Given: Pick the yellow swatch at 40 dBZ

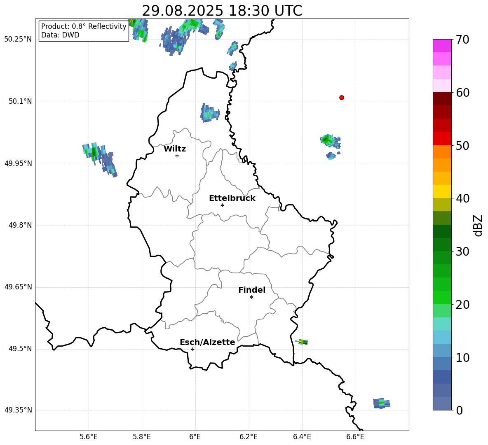Looking at the screenshot, I should coord(442,191).
